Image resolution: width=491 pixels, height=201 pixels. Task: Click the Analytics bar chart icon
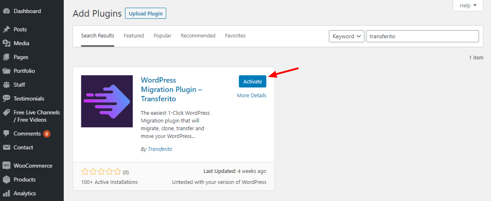click(7, 193)
